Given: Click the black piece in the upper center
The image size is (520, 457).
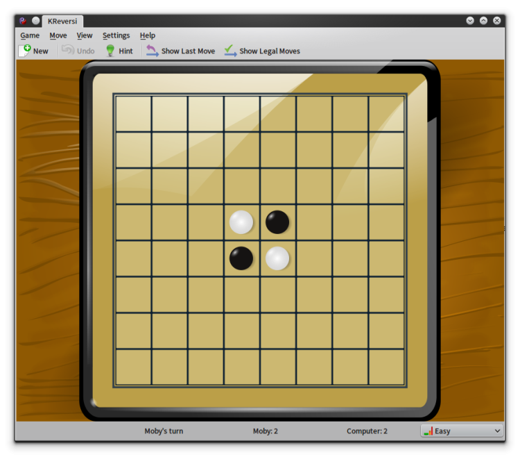Looking at the screenshot, I should click(x=277, y=222).
